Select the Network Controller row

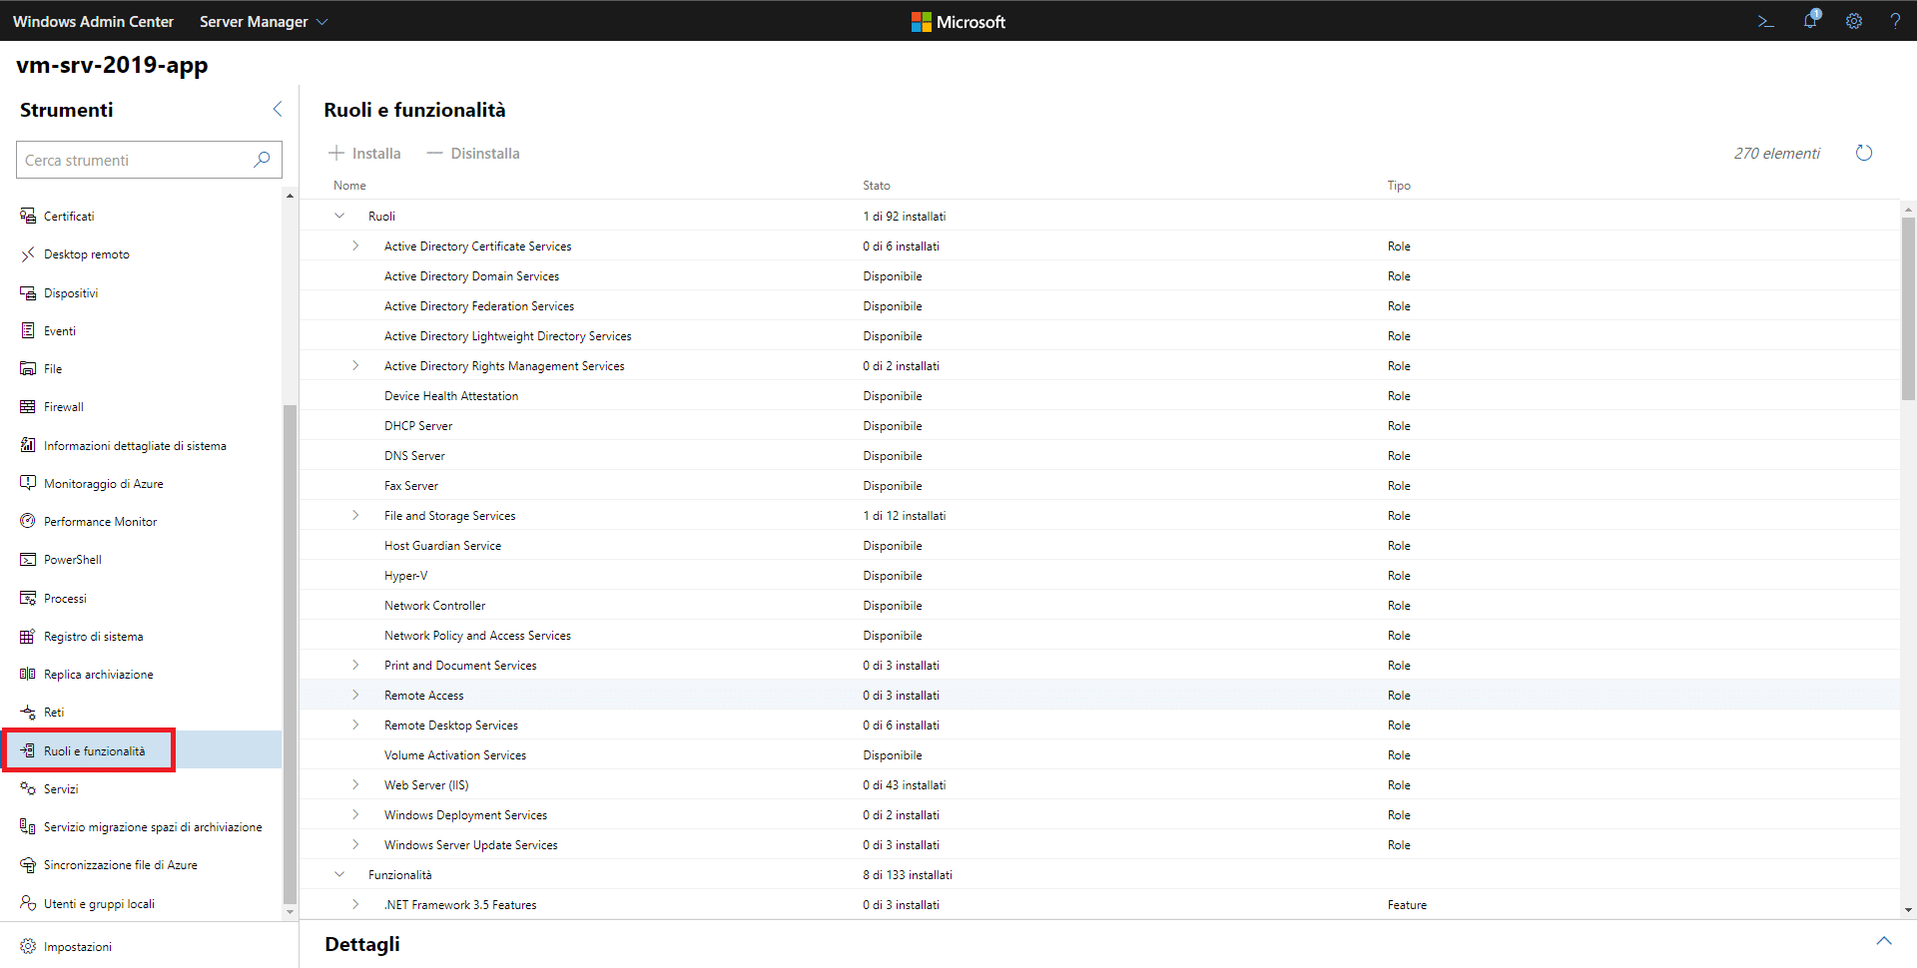[1099, 605]
